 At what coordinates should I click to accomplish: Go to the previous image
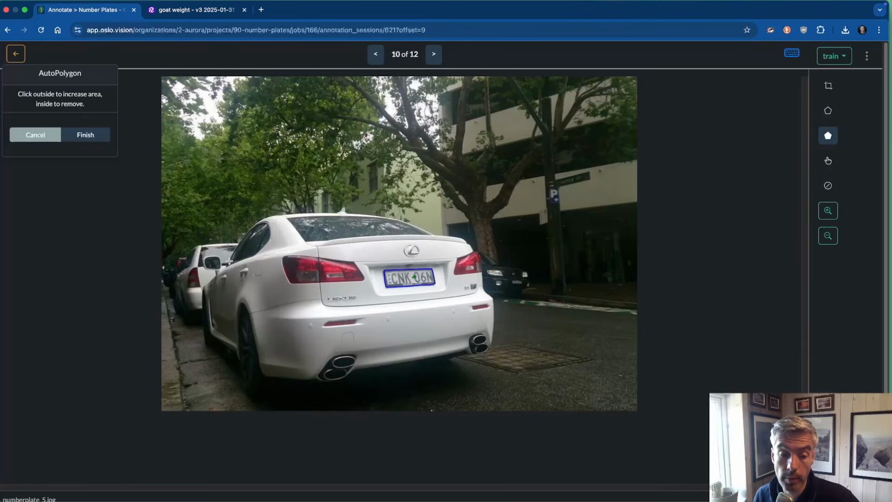point(375,54)
